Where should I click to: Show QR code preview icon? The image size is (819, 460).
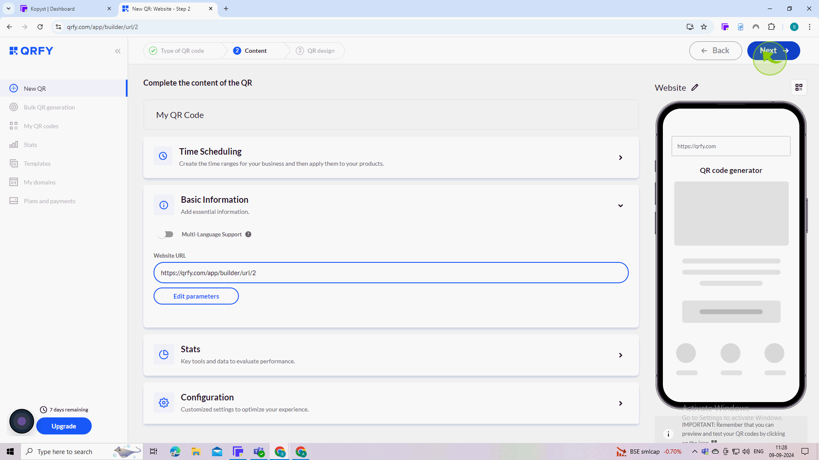click(799, 87)
